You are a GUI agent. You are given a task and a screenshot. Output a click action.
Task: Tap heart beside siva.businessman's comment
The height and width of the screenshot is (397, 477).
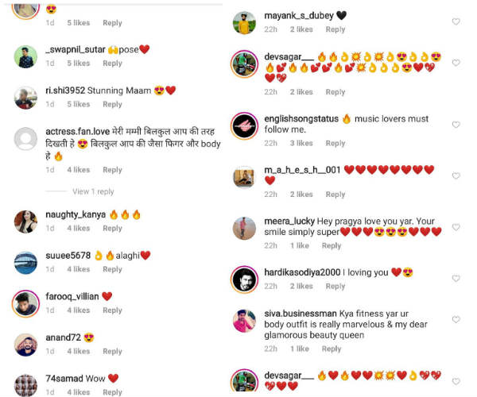coord(456,319)
